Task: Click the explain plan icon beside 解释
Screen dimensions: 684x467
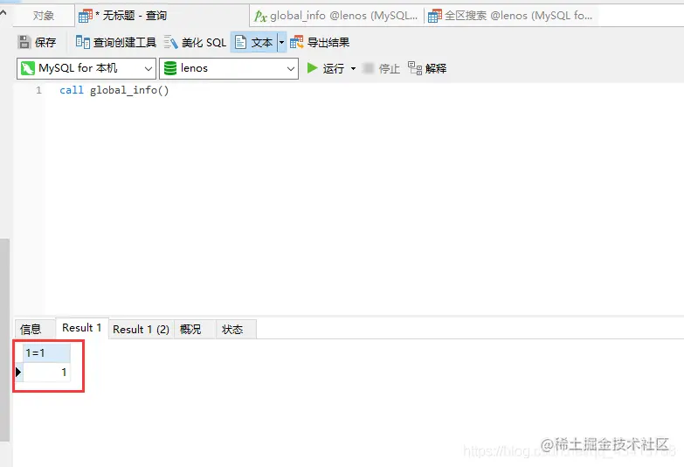Action: click(x=414, y=68)
